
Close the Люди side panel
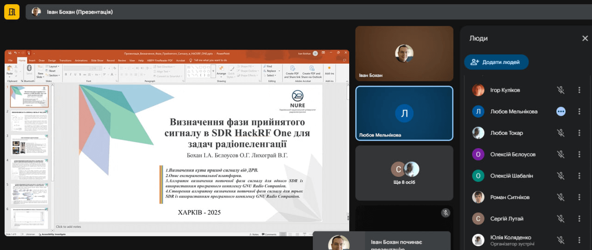[585, 38]
